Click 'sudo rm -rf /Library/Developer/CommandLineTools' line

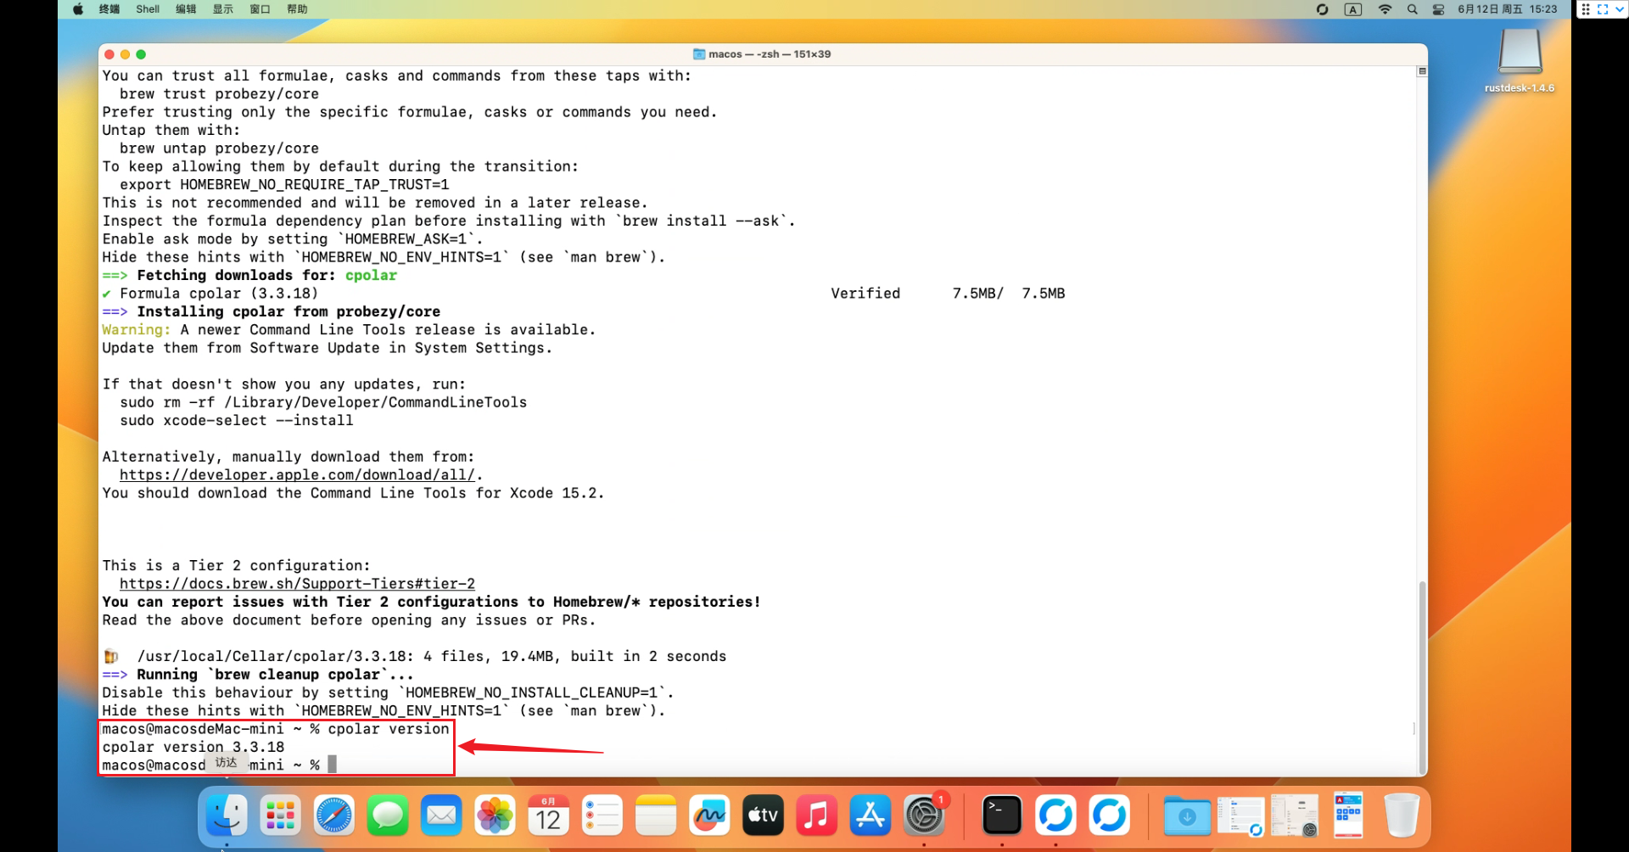323,402
